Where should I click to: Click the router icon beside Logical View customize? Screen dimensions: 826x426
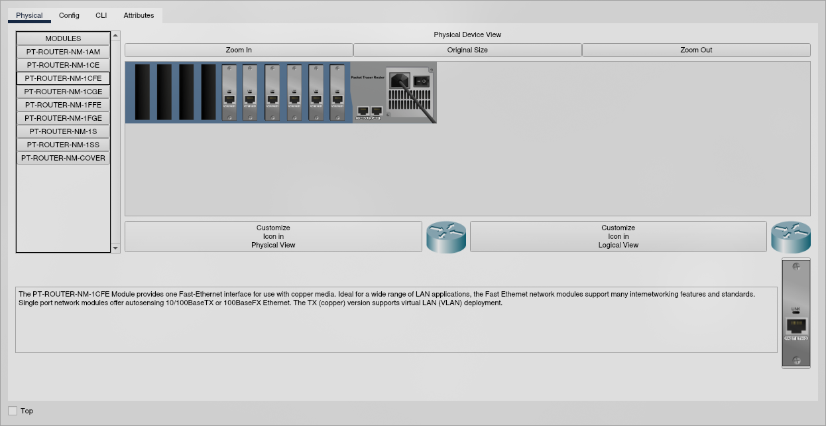791,237
